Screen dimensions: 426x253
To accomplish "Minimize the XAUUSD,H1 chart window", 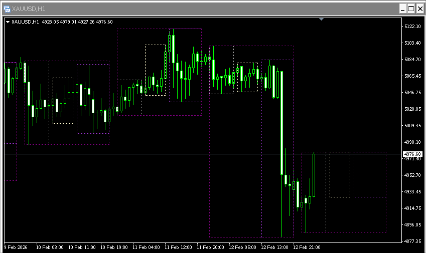I will point(403,9).
